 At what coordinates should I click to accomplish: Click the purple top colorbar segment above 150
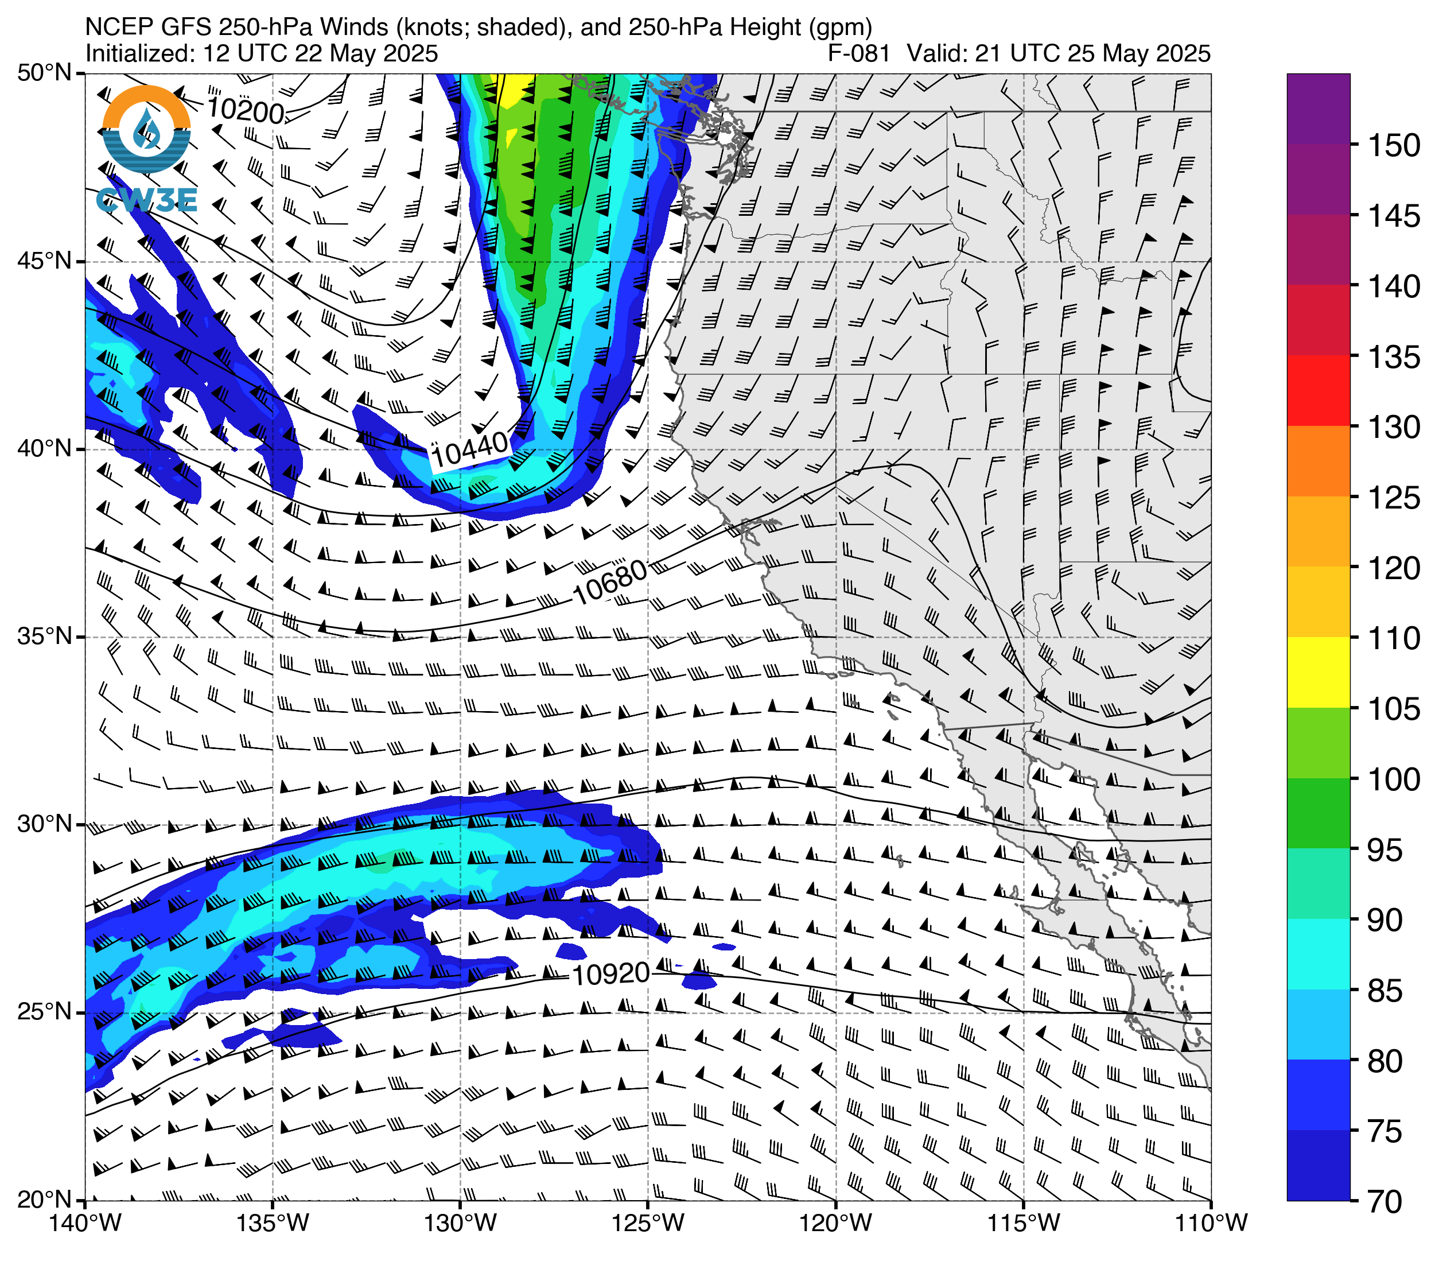[1319, 109]
